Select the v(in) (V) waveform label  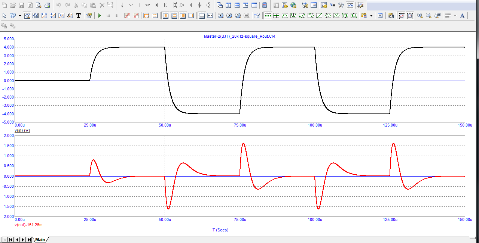[x=22, y=130]
